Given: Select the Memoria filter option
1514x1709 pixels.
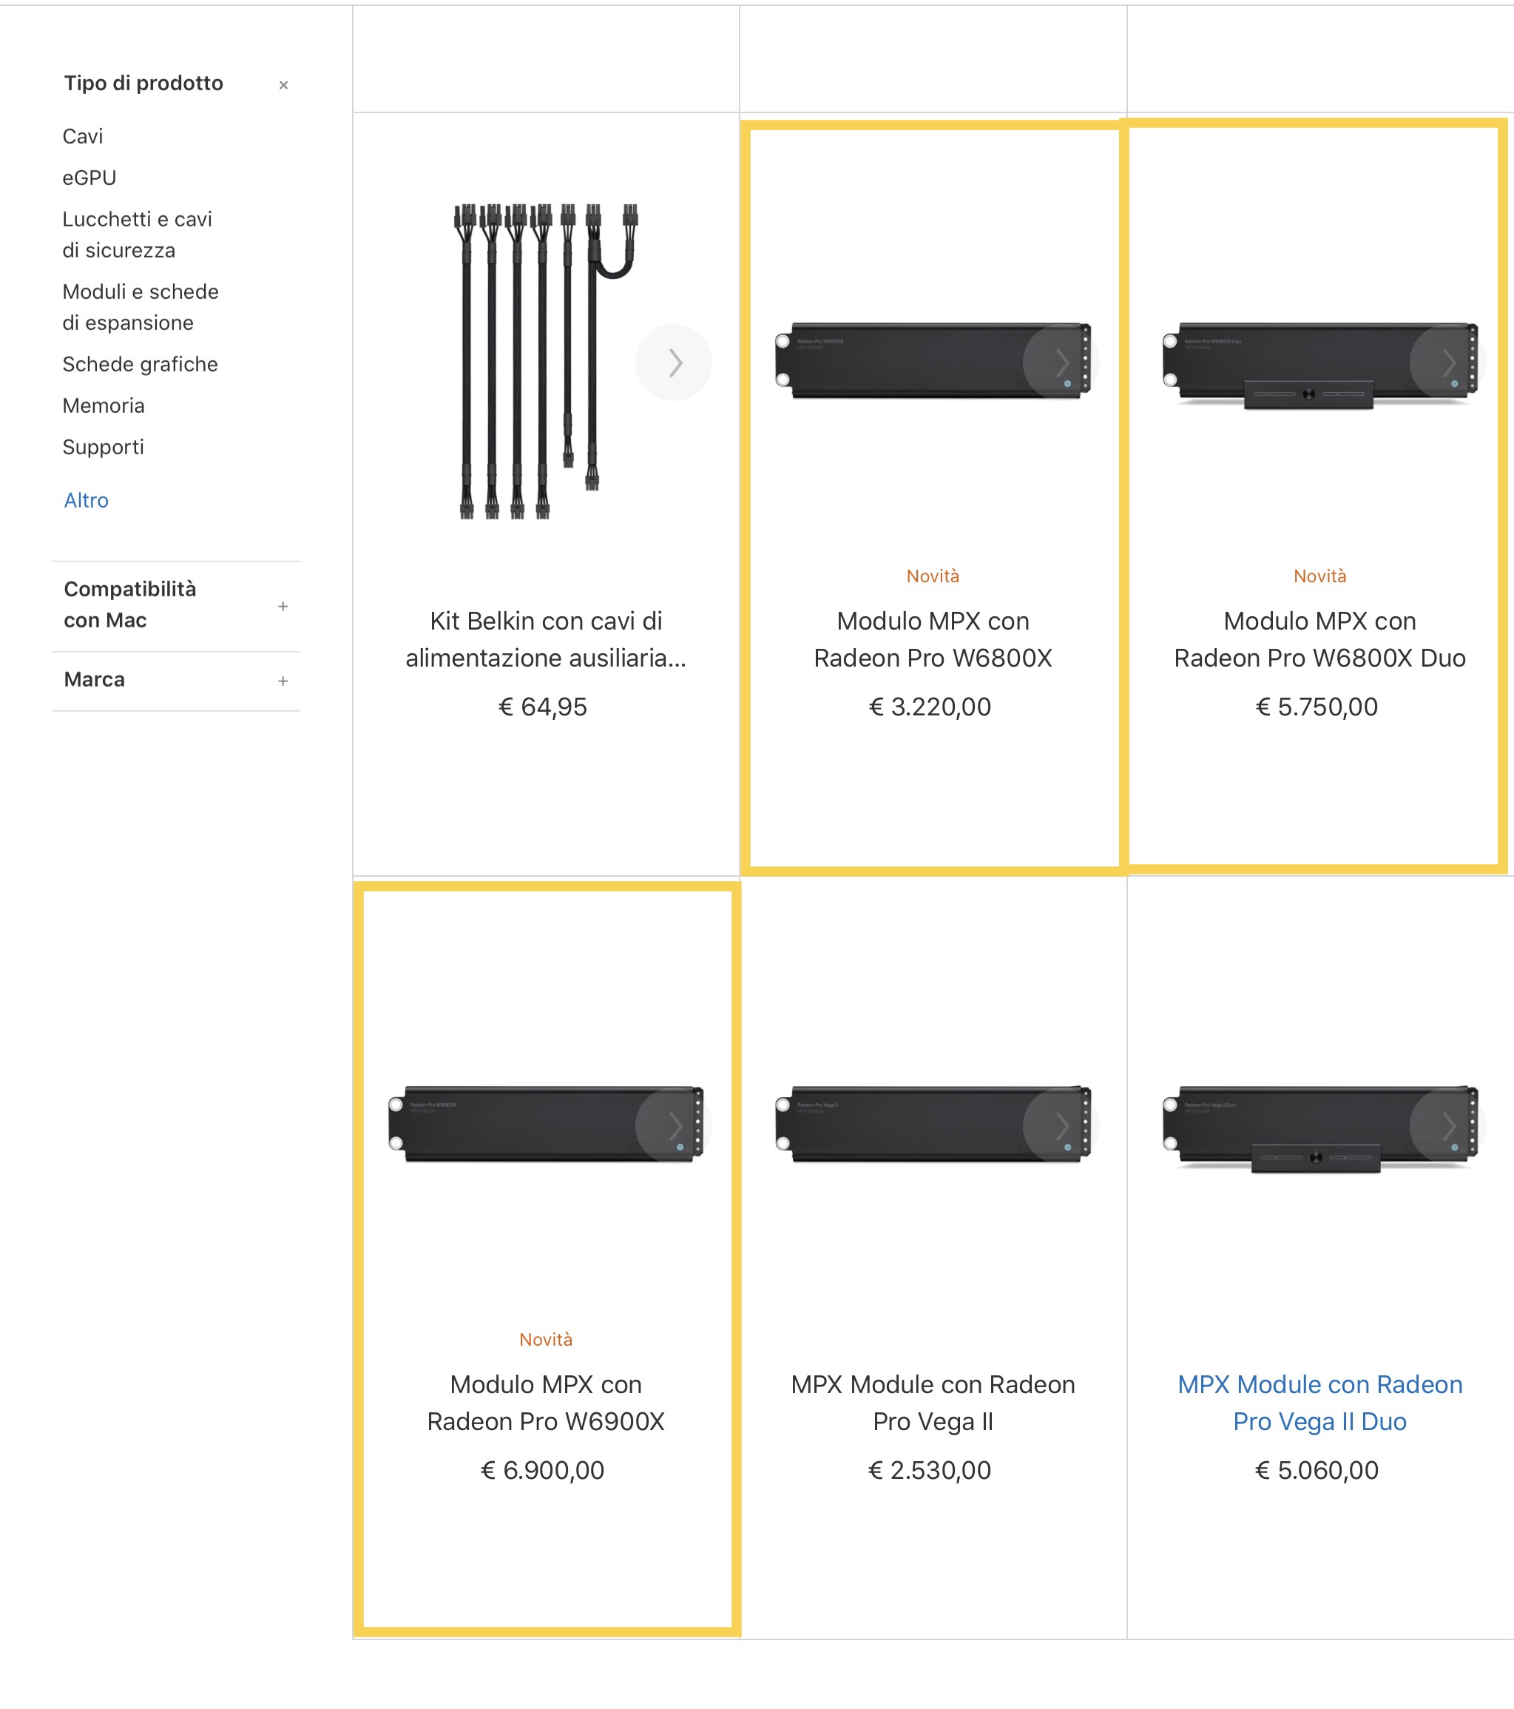Looking at the screenshot, I should [x=104, y=405].
